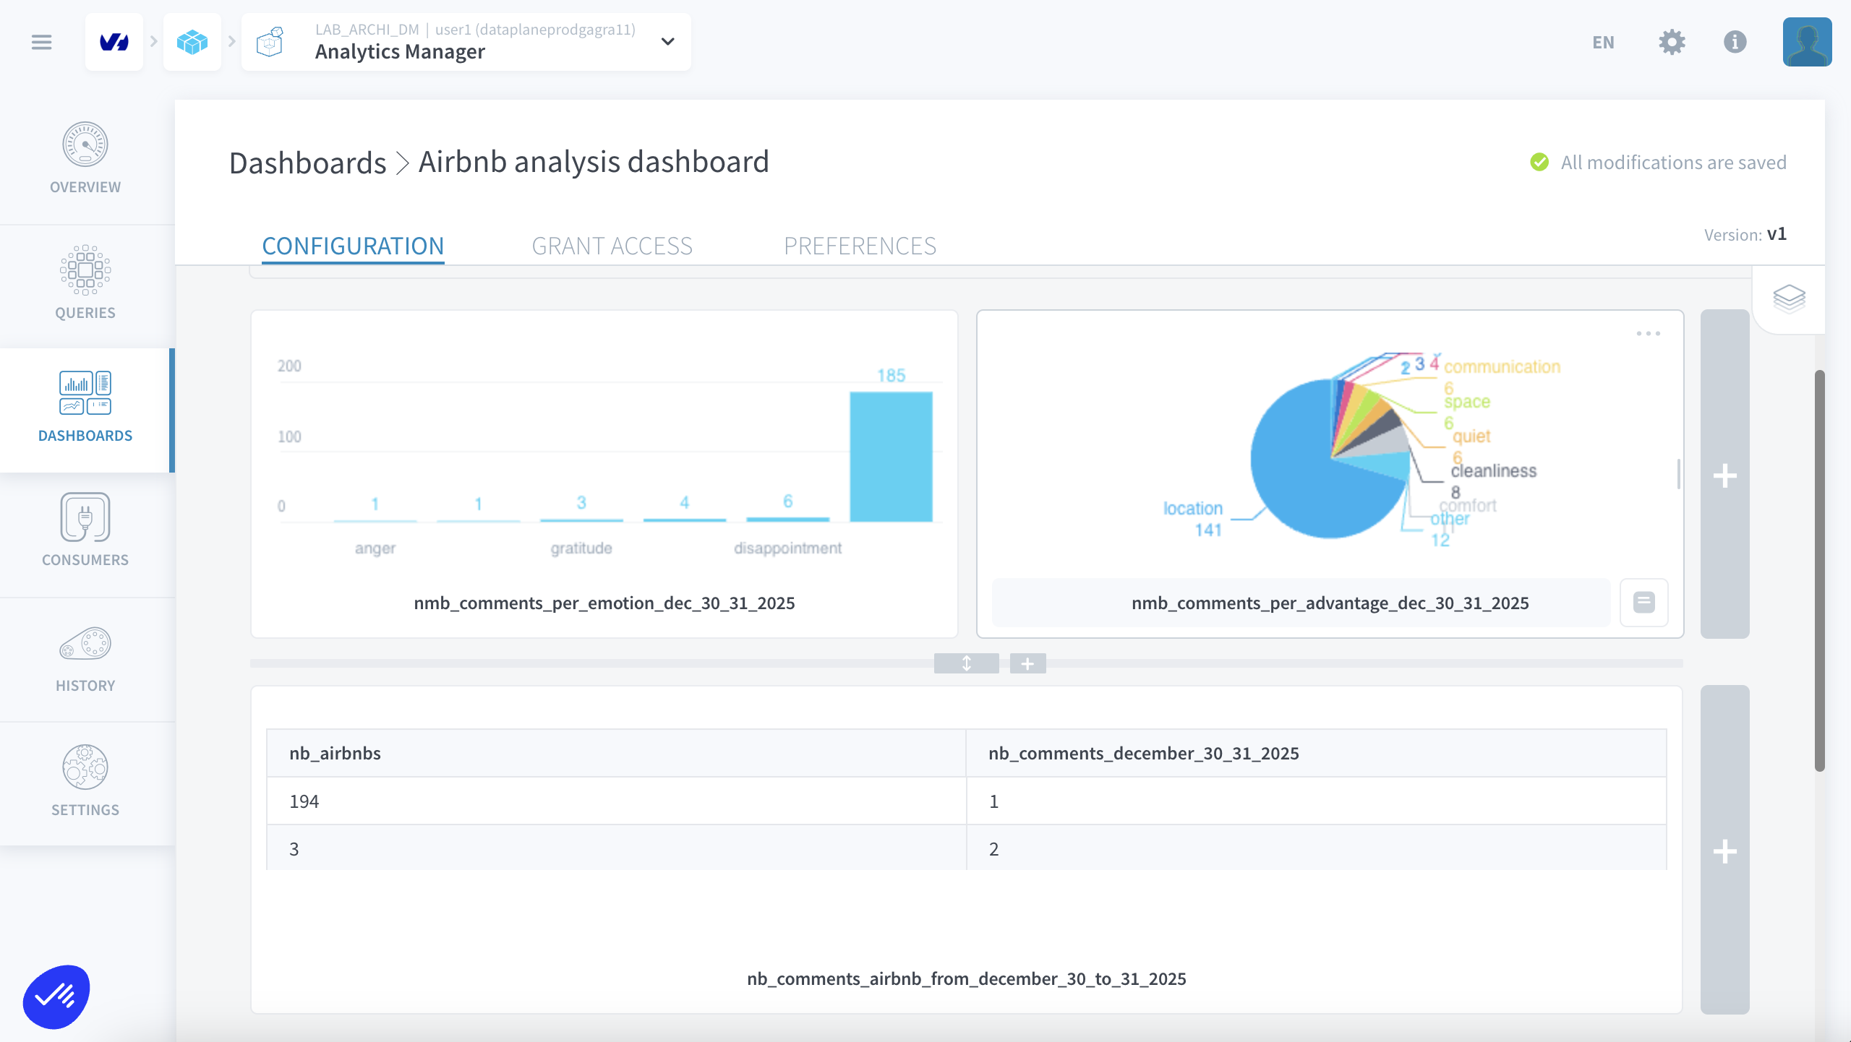Open the layers panel icon

1789,298
